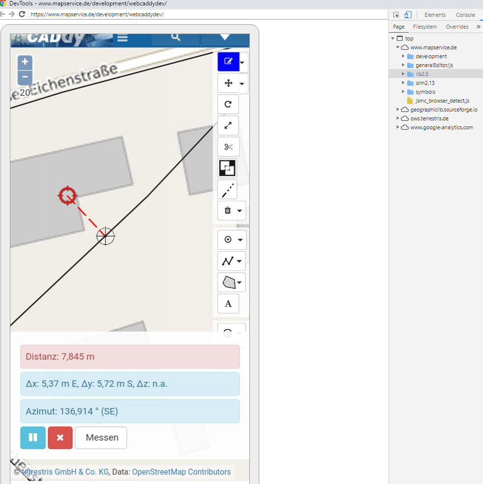Pause the measurement with the blue button
Image resolution: width=483 pixels, height=484 pixels.
coord(33,438)
